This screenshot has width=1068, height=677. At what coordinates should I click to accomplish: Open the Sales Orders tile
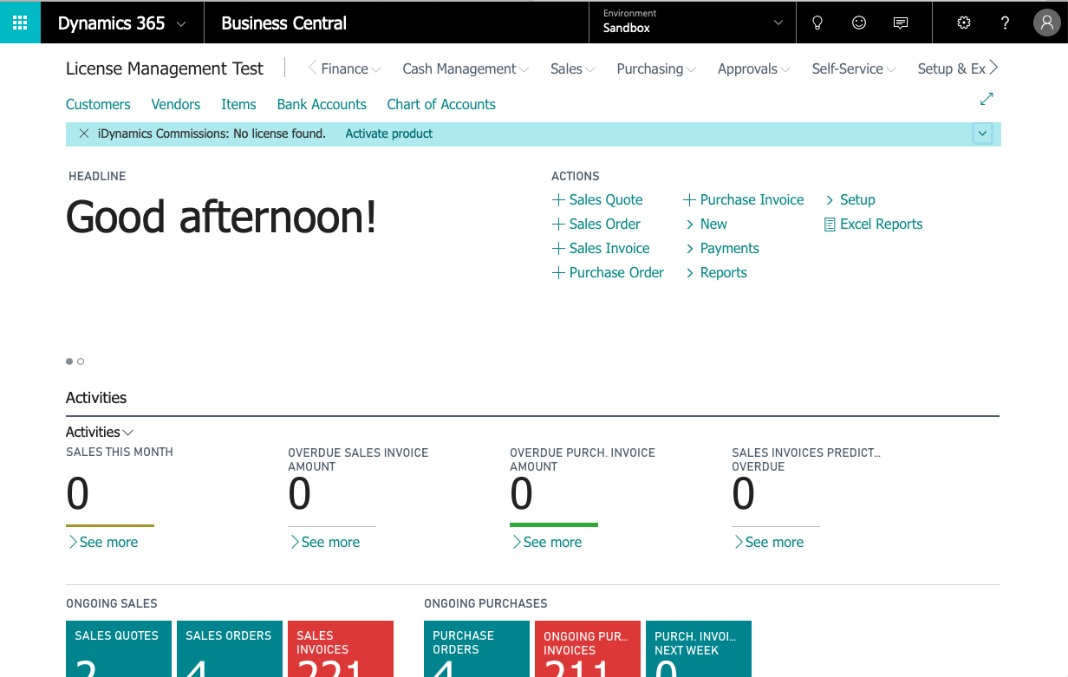tap(230, 648)
